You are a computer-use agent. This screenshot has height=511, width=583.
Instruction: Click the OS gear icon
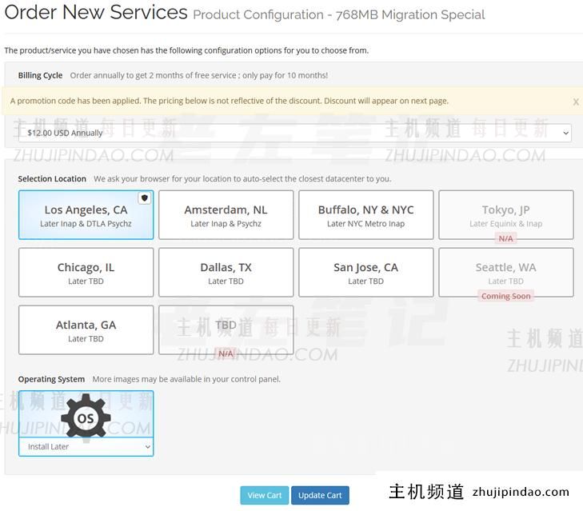(x=86, y=416)
